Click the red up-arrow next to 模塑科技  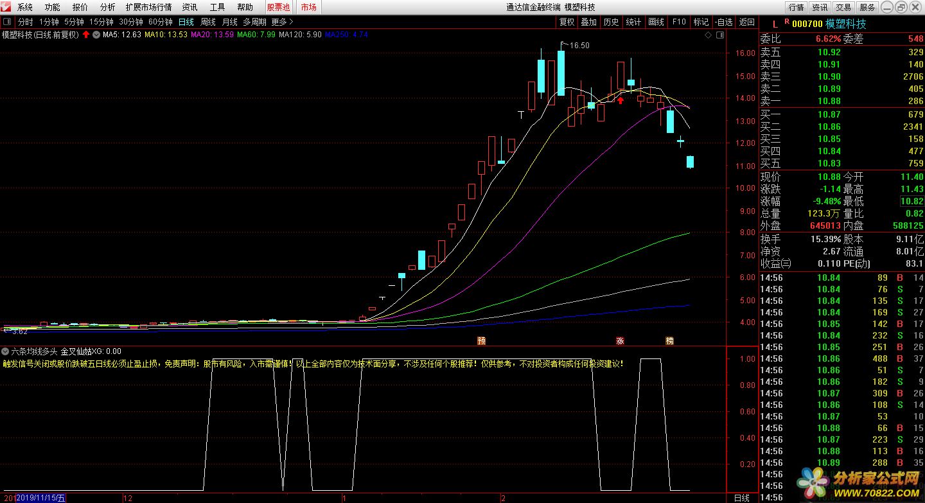pos(86,35)
